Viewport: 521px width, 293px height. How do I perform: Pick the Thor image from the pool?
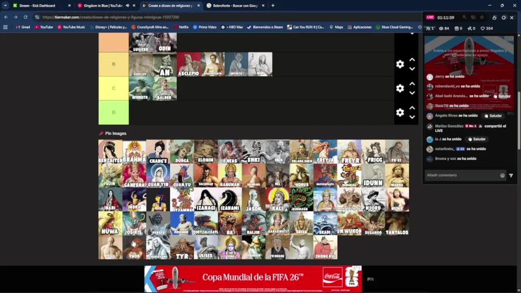pyautogui.click(x=134, y=247)
